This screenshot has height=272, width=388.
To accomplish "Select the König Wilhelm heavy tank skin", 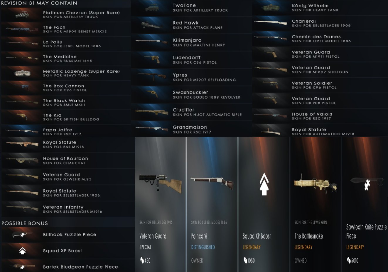I will 320,8.
